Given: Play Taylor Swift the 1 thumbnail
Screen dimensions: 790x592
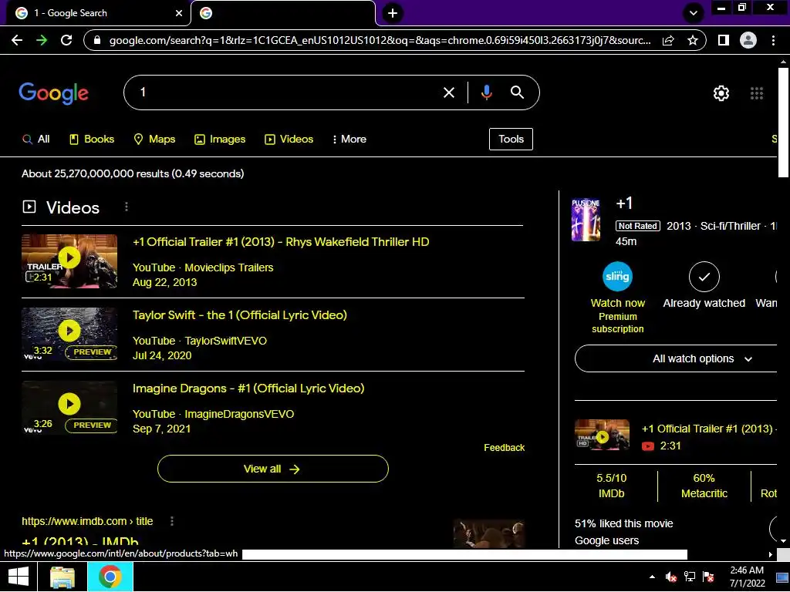Looking at the screenshot, I should [x=69, y=335].
